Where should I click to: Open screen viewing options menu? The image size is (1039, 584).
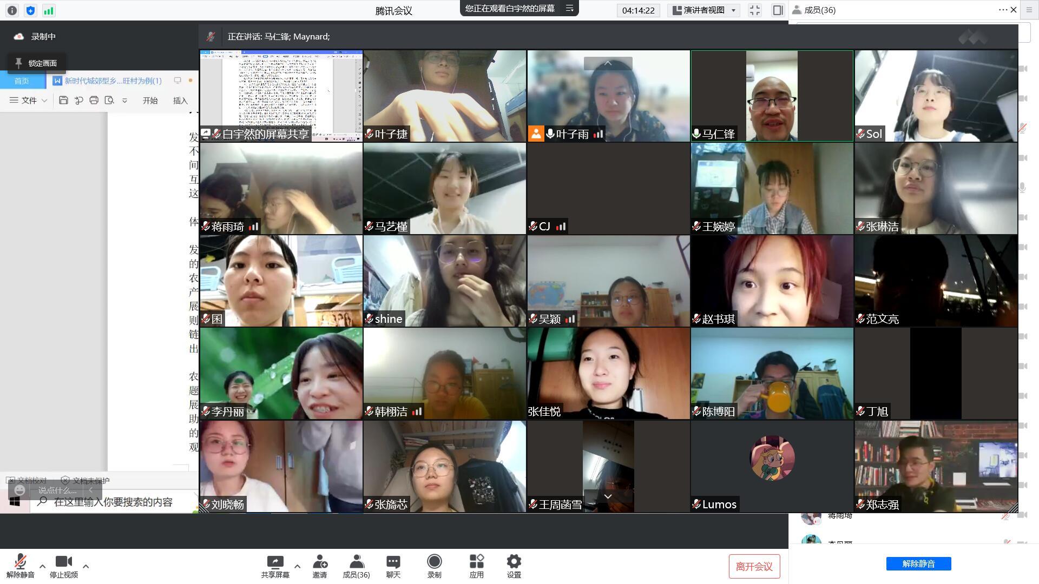(569, 8)
